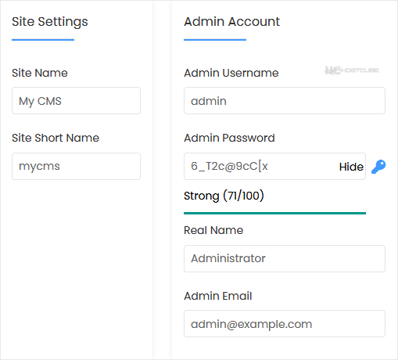Select the Admin Username field
The height and width of the screenshot is (360, 398).
click(x=285, y=101)
